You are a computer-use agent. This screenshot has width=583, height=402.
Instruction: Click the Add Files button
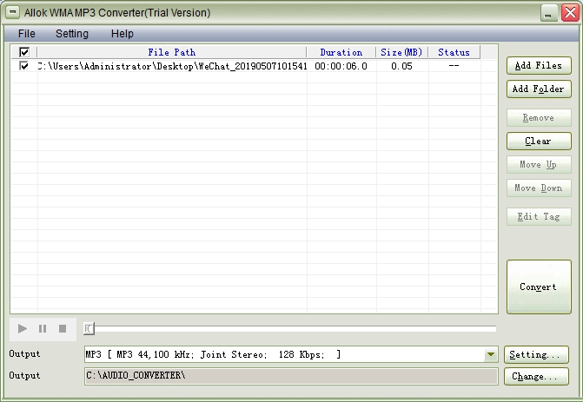[539, 66]
